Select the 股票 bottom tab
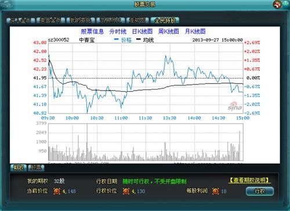This screenshot has height=211, width=290. (36, 168)
